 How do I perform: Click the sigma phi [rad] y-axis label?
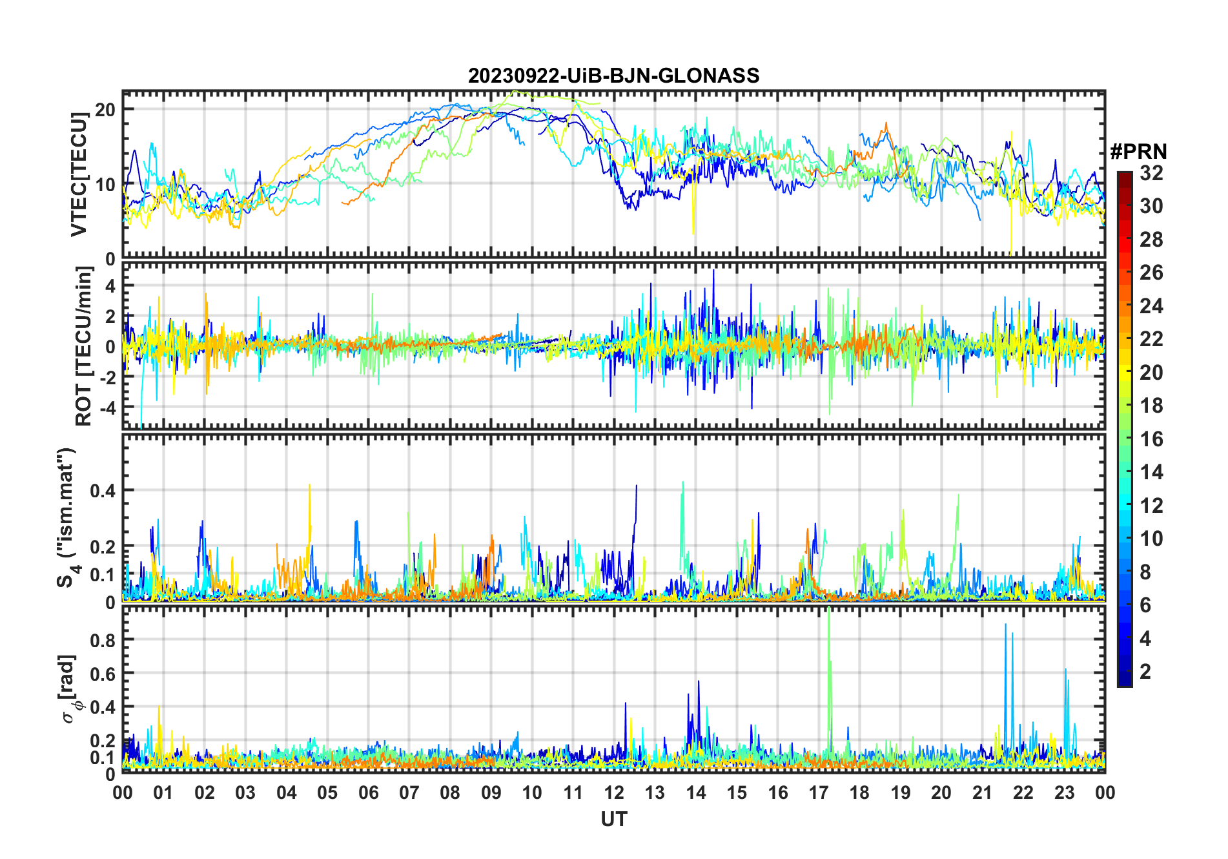click(70, 689)
